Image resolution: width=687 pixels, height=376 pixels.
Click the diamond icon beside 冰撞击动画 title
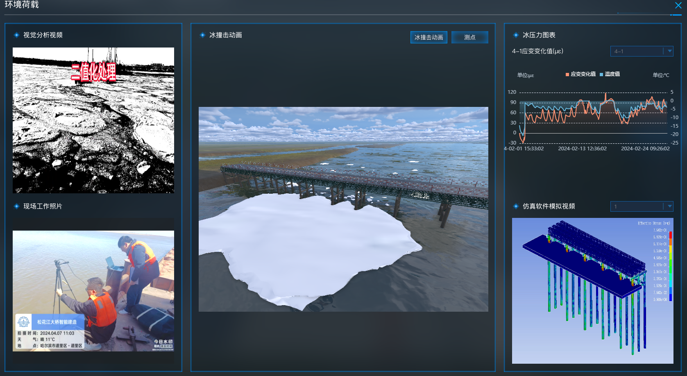pos(202,35)
